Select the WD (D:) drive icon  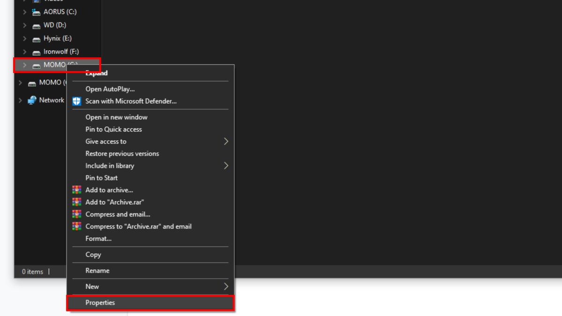click(36, 25)
